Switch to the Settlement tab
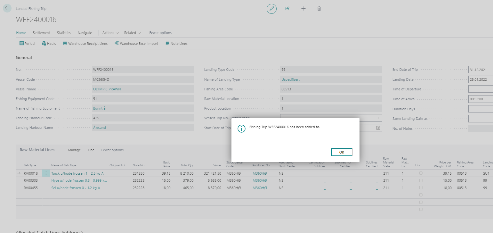Viewport: 493px width, 233px height. point(41,33)
